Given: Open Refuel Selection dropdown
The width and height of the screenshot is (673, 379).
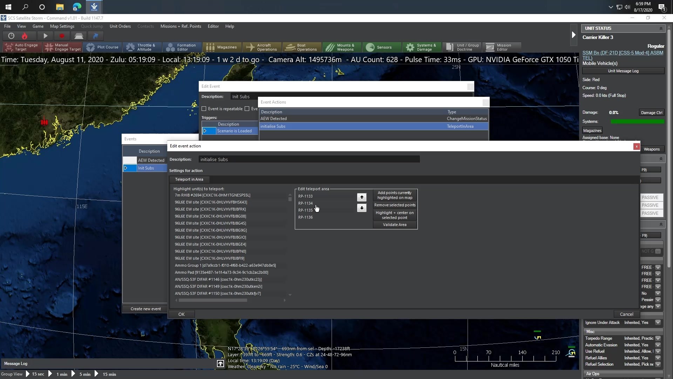Looking at the screenshot, I should point(658,364).
